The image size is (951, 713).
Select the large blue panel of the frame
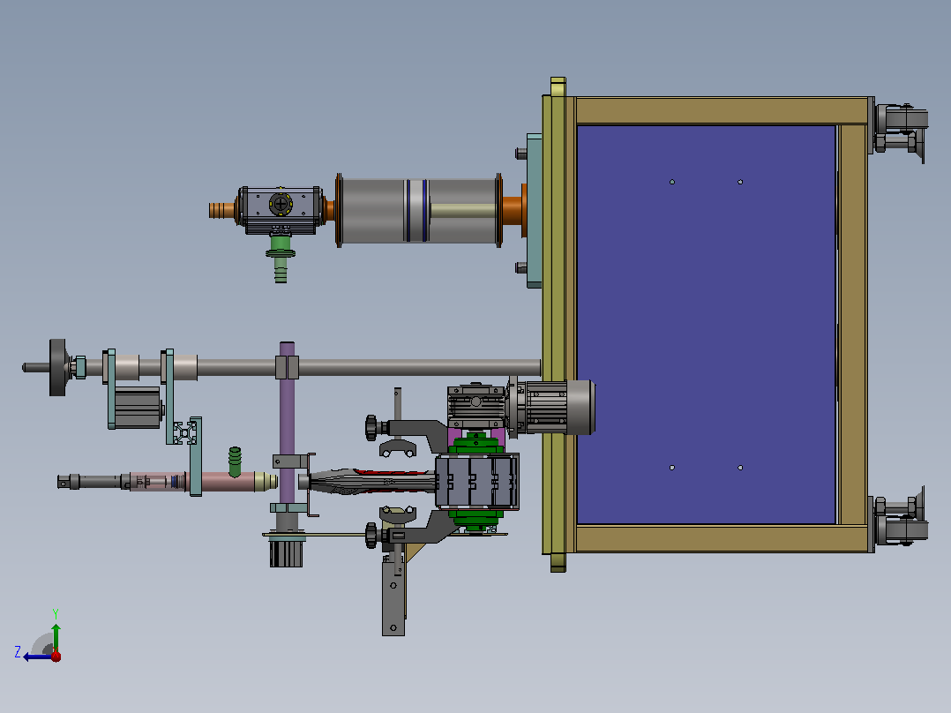[706, 325]
